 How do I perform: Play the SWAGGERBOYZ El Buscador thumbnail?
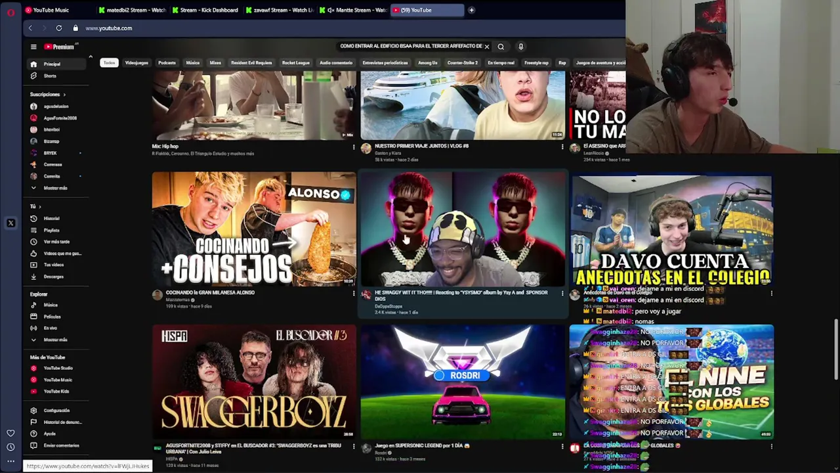click(x=254, y=382)
